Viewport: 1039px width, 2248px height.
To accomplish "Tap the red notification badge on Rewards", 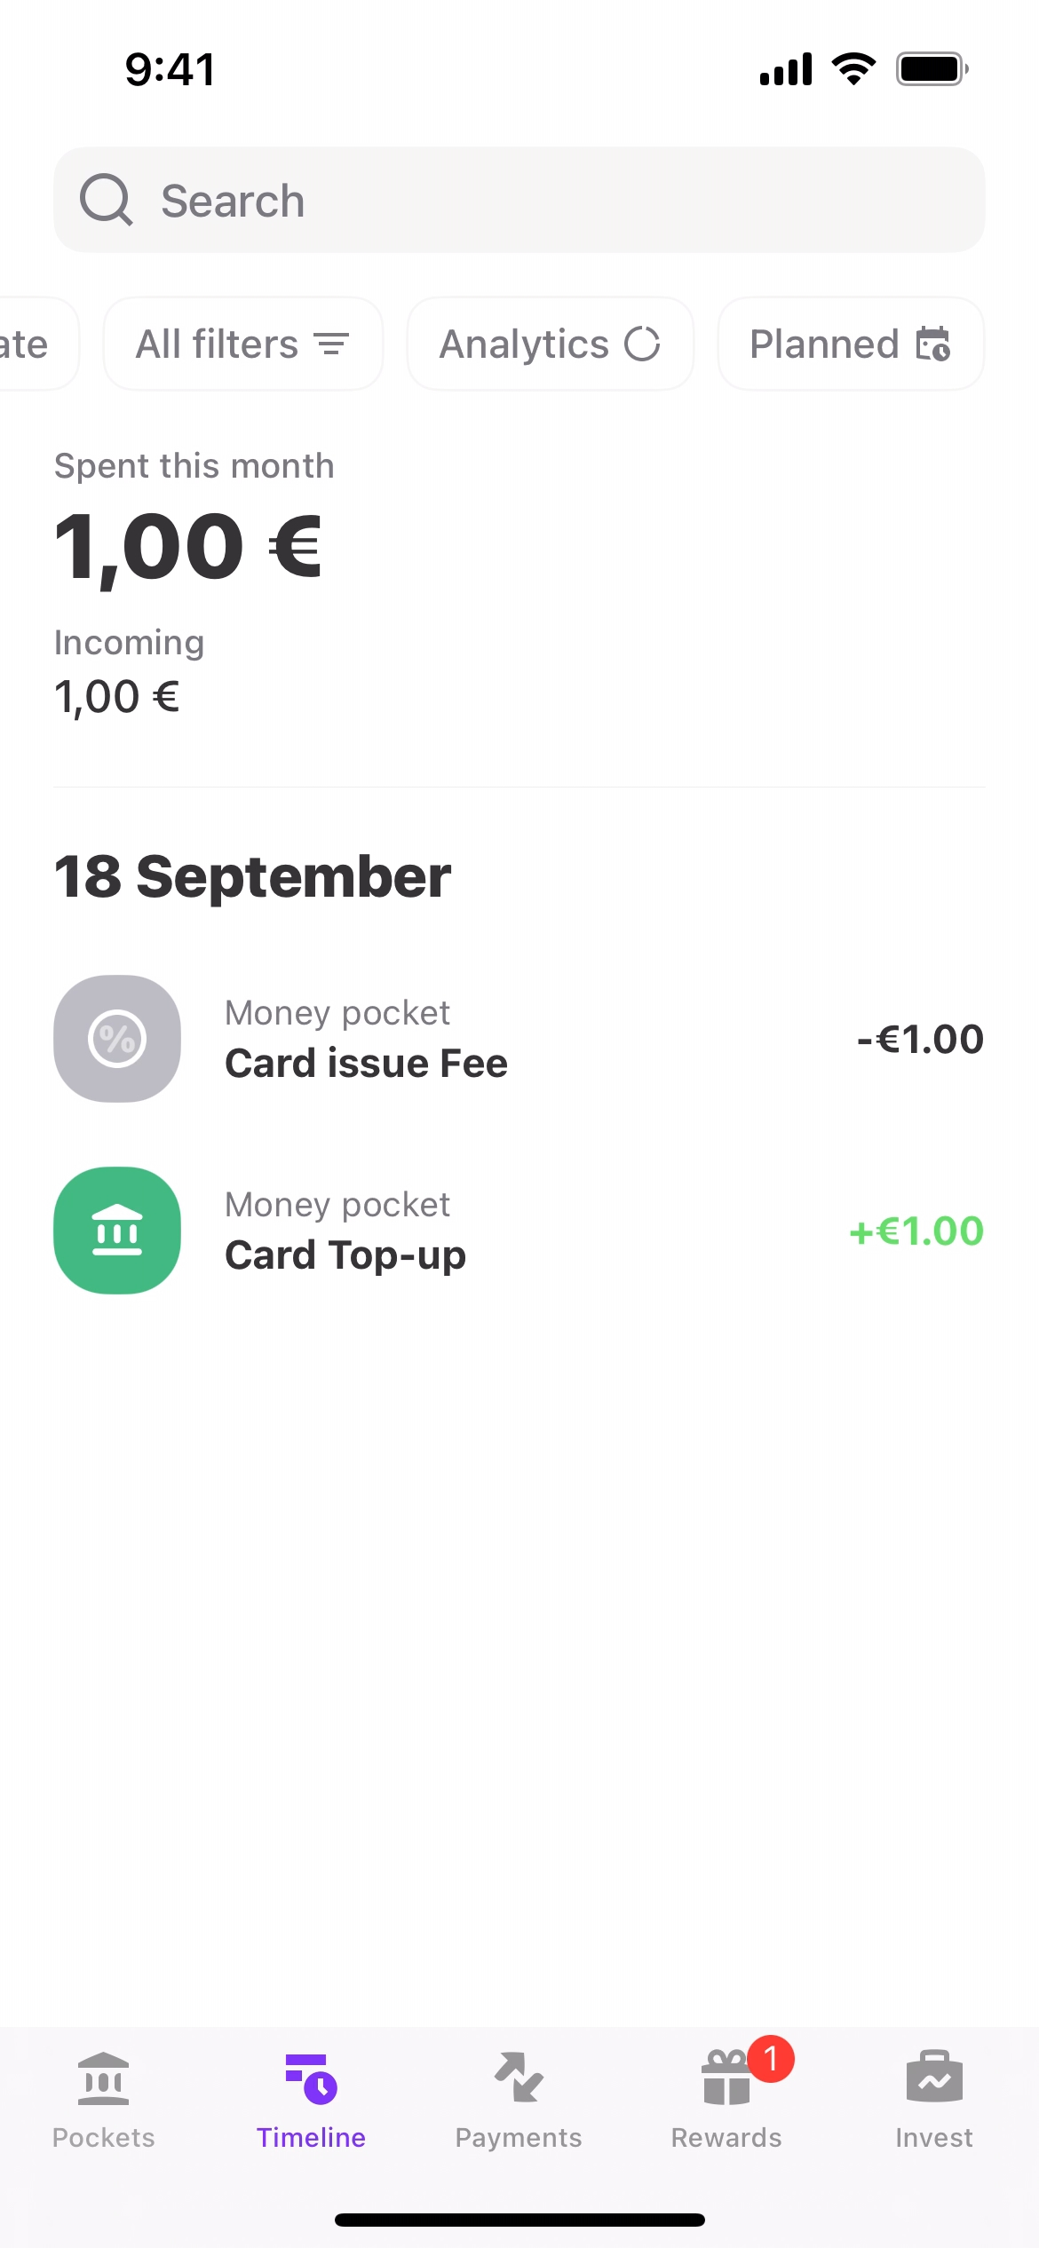I will tap(770, 2058).
